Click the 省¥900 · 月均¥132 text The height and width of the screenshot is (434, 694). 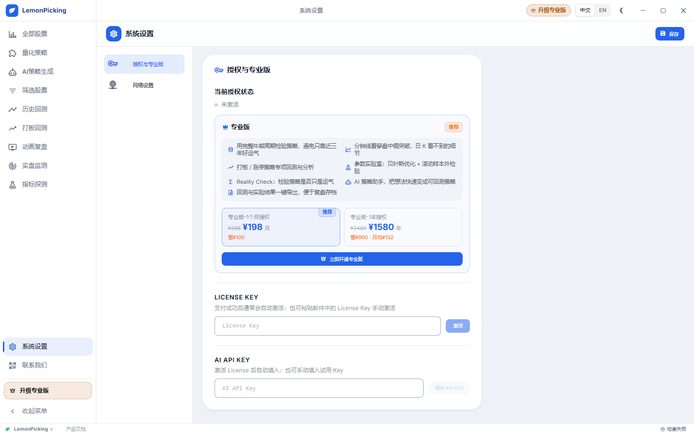coord(372,238)
